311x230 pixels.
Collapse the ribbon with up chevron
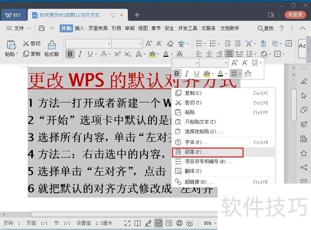click(302, 28)
